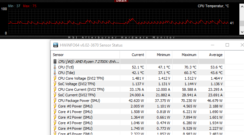The width and height of the screenshot is (244, 135).
Task: Click lightning icon for Core #3 Power
Action: coord(55,123)
